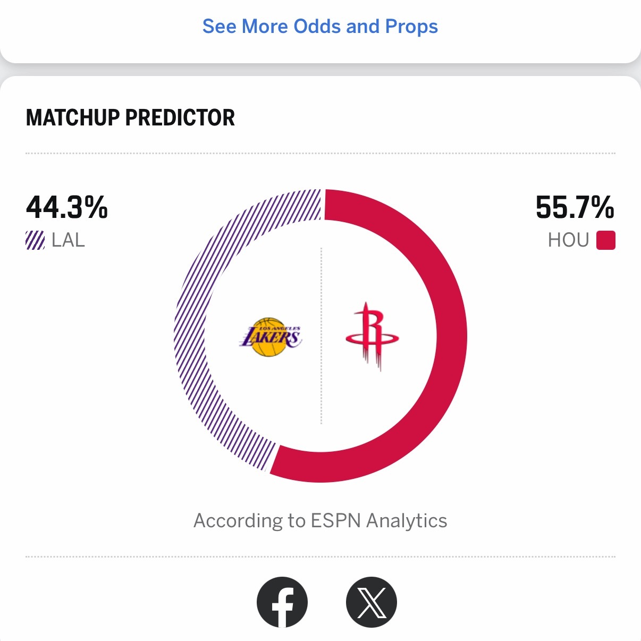Select the LAL team label
The height and width of the screenshot is (641, 641).
pyautogui.click(x=68, y=240)
